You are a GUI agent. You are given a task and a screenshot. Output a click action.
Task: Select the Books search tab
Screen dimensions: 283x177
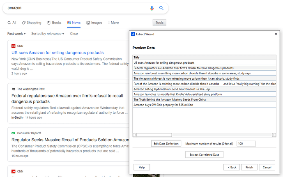[54, 23]
